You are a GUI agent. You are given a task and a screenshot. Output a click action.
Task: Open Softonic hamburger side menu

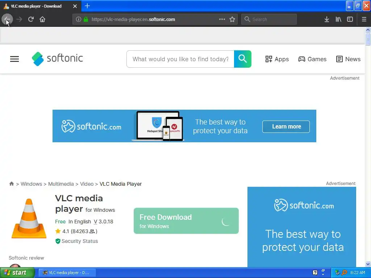point(14,59)
